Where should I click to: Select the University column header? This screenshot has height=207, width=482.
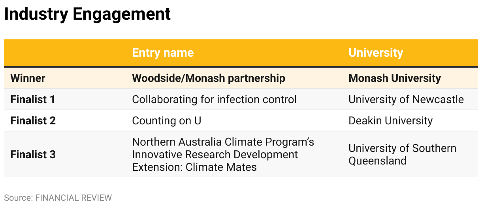(376, 53)
